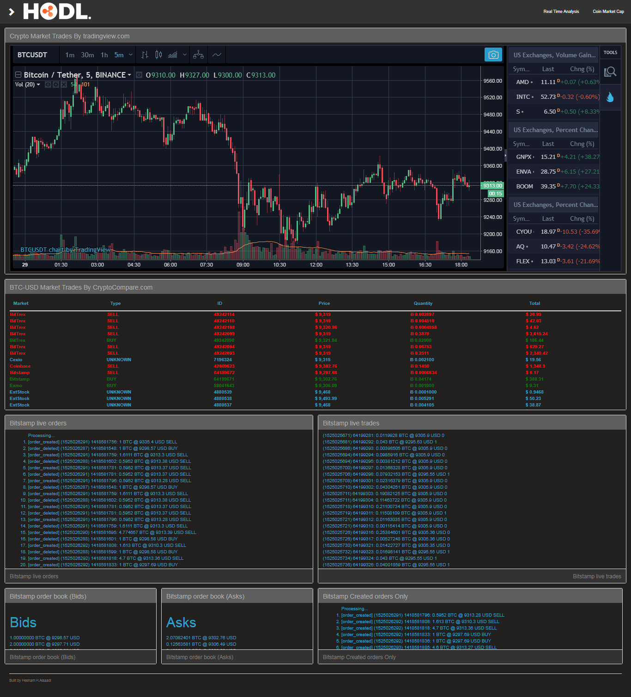
Task: Click Bids heading in order book panel
Action: [x=23, y=623]
